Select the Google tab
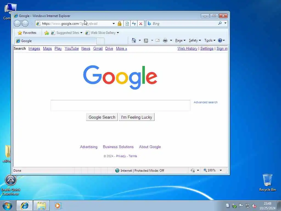This screenshot has width=281, height=211. coord(55,41)
